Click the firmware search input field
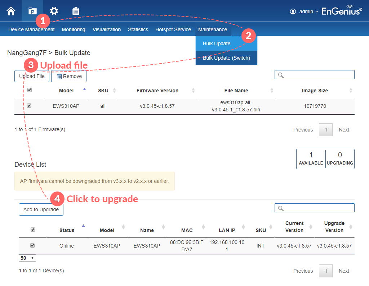 click(314, 75)
